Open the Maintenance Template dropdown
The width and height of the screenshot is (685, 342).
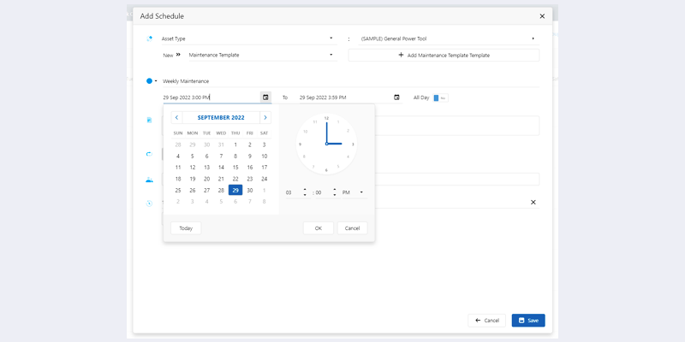click(331, 56)
